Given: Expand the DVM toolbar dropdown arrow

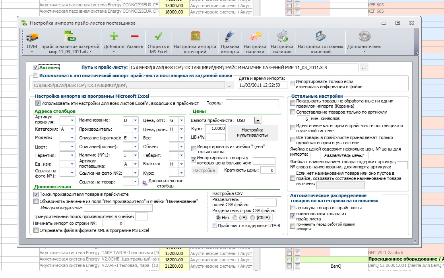Looking at the screenshot, I should click(x=32, y=52).
